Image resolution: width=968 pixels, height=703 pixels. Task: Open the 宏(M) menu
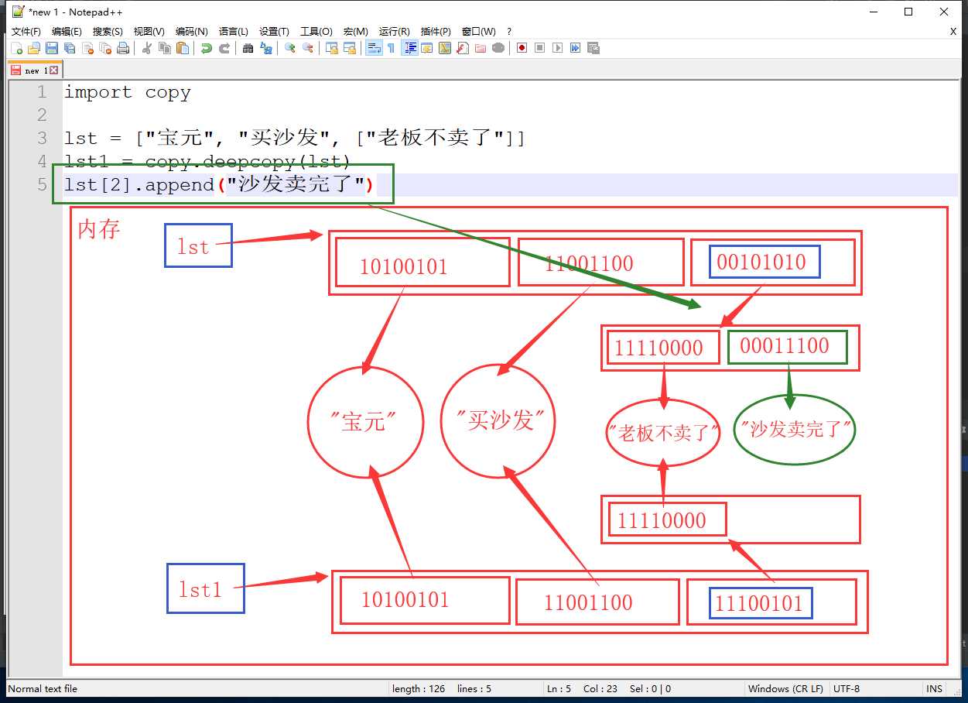pos(356,32)
